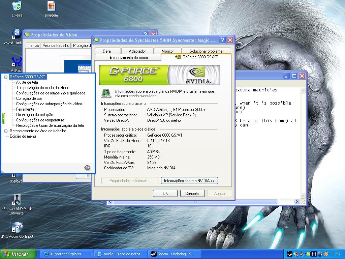The height and width of the screenshot is (259, 345).
Task: Click the AGP 8X bus type value
Action: 154,152
